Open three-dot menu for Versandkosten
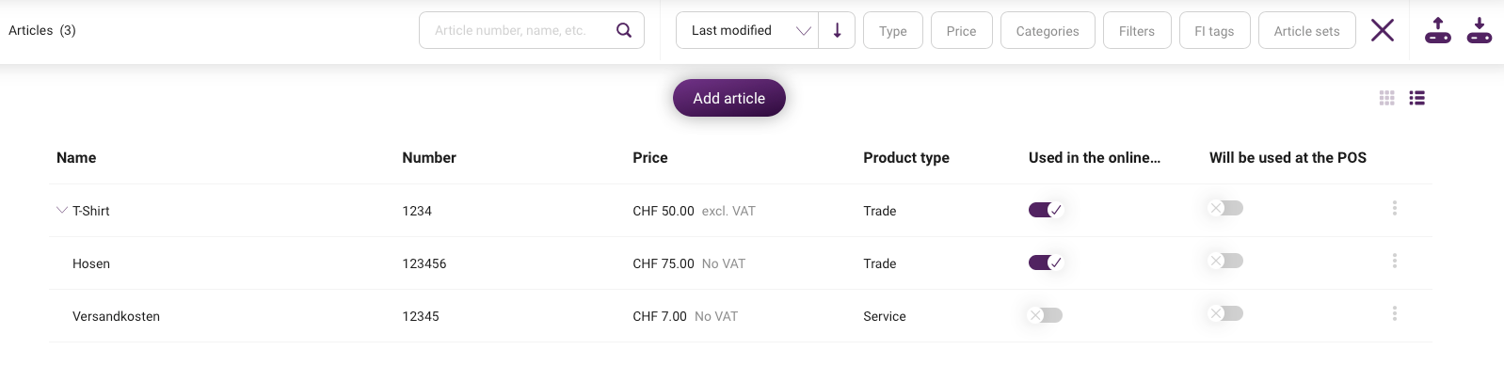Screen dimensions: 1504x366 click(x=1395, y=313)
